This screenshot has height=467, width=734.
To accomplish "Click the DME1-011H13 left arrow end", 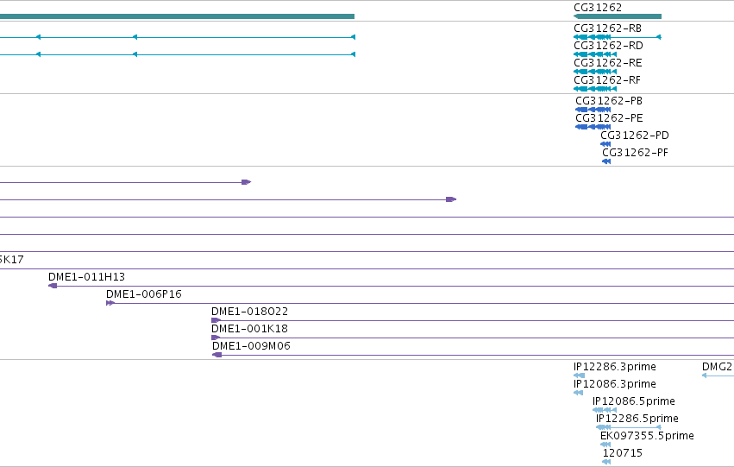I will pos(53,286).
